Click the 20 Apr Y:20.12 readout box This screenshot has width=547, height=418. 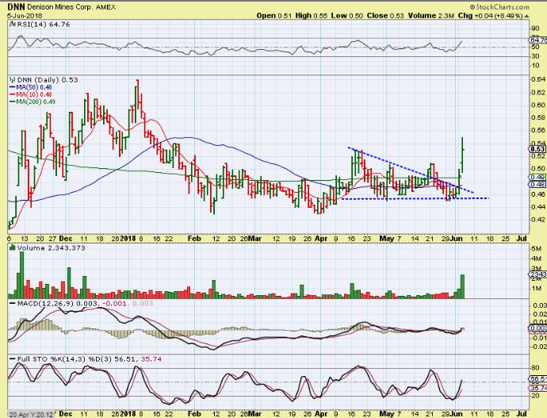click(x=31, y=415)
